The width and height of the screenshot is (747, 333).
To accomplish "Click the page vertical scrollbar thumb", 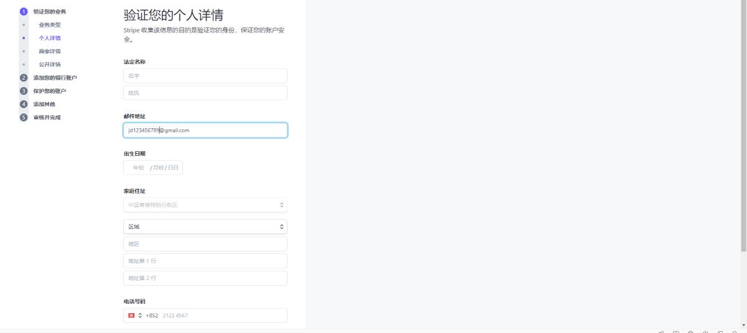I will pos(743,126).
